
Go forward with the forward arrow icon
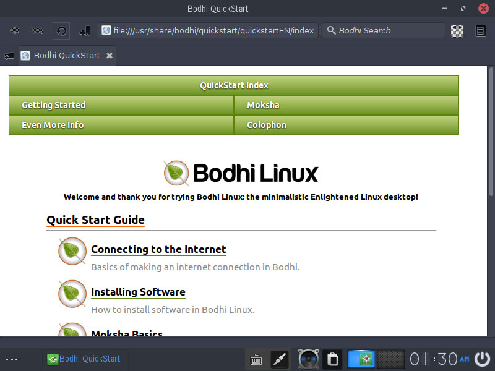click(38, 30)
